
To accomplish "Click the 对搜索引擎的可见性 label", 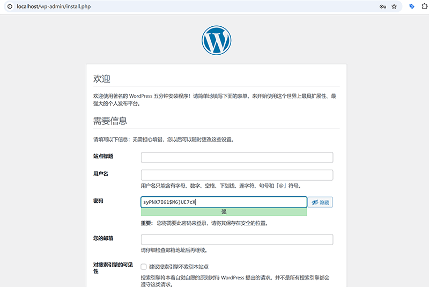I will point(113,268).
